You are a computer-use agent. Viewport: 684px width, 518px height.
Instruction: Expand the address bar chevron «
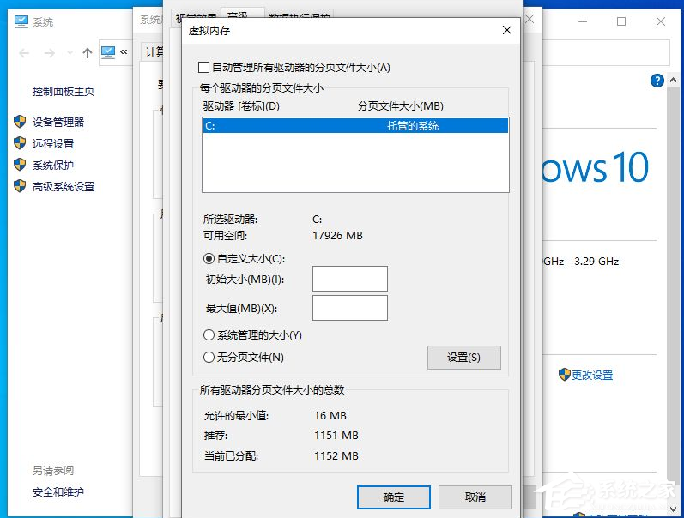click(124, 52)
